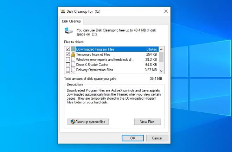Viewport: 232px width, 152px height.
Task: Uncheck the Temporary Internet Files checkbox
Action: [68, 54]
